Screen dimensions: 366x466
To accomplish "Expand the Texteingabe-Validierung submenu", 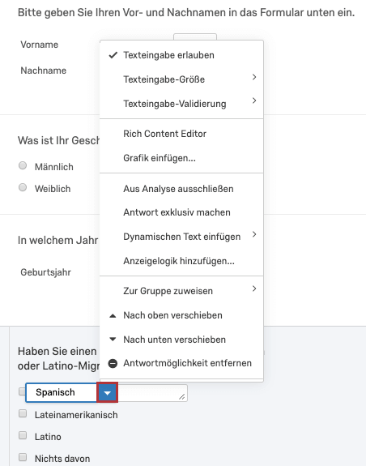I will pyautogui.click(x=254, y=100).
